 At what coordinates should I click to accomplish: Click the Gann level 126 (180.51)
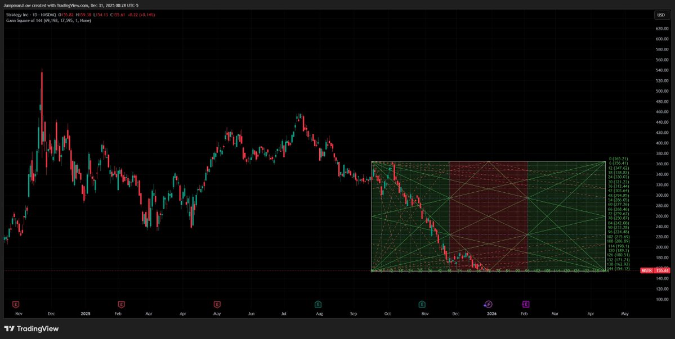(x=618, y=255)
